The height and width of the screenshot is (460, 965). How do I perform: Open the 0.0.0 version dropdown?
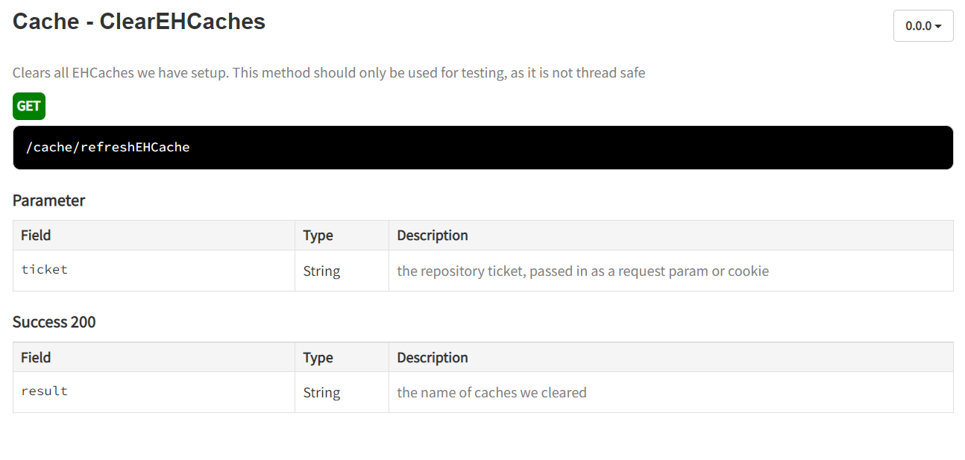(x=922, y=26)
